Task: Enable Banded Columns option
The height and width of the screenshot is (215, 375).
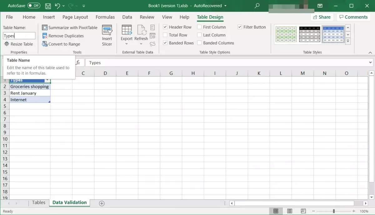Action: (199, 43)
